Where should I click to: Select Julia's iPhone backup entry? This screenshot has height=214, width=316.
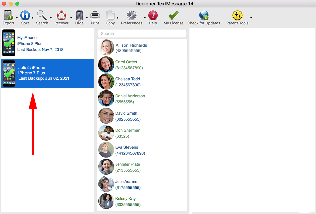(x=47, y=73)
